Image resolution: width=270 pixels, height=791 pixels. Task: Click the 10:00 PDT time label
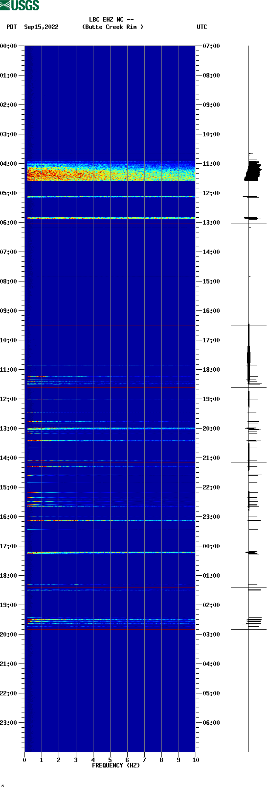[9, 340]
